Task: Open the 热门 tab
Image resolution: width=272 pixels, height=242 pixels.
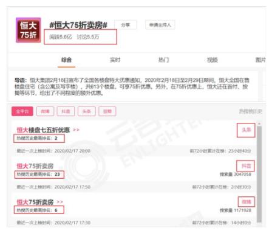Action: click(x=163, y=60)
